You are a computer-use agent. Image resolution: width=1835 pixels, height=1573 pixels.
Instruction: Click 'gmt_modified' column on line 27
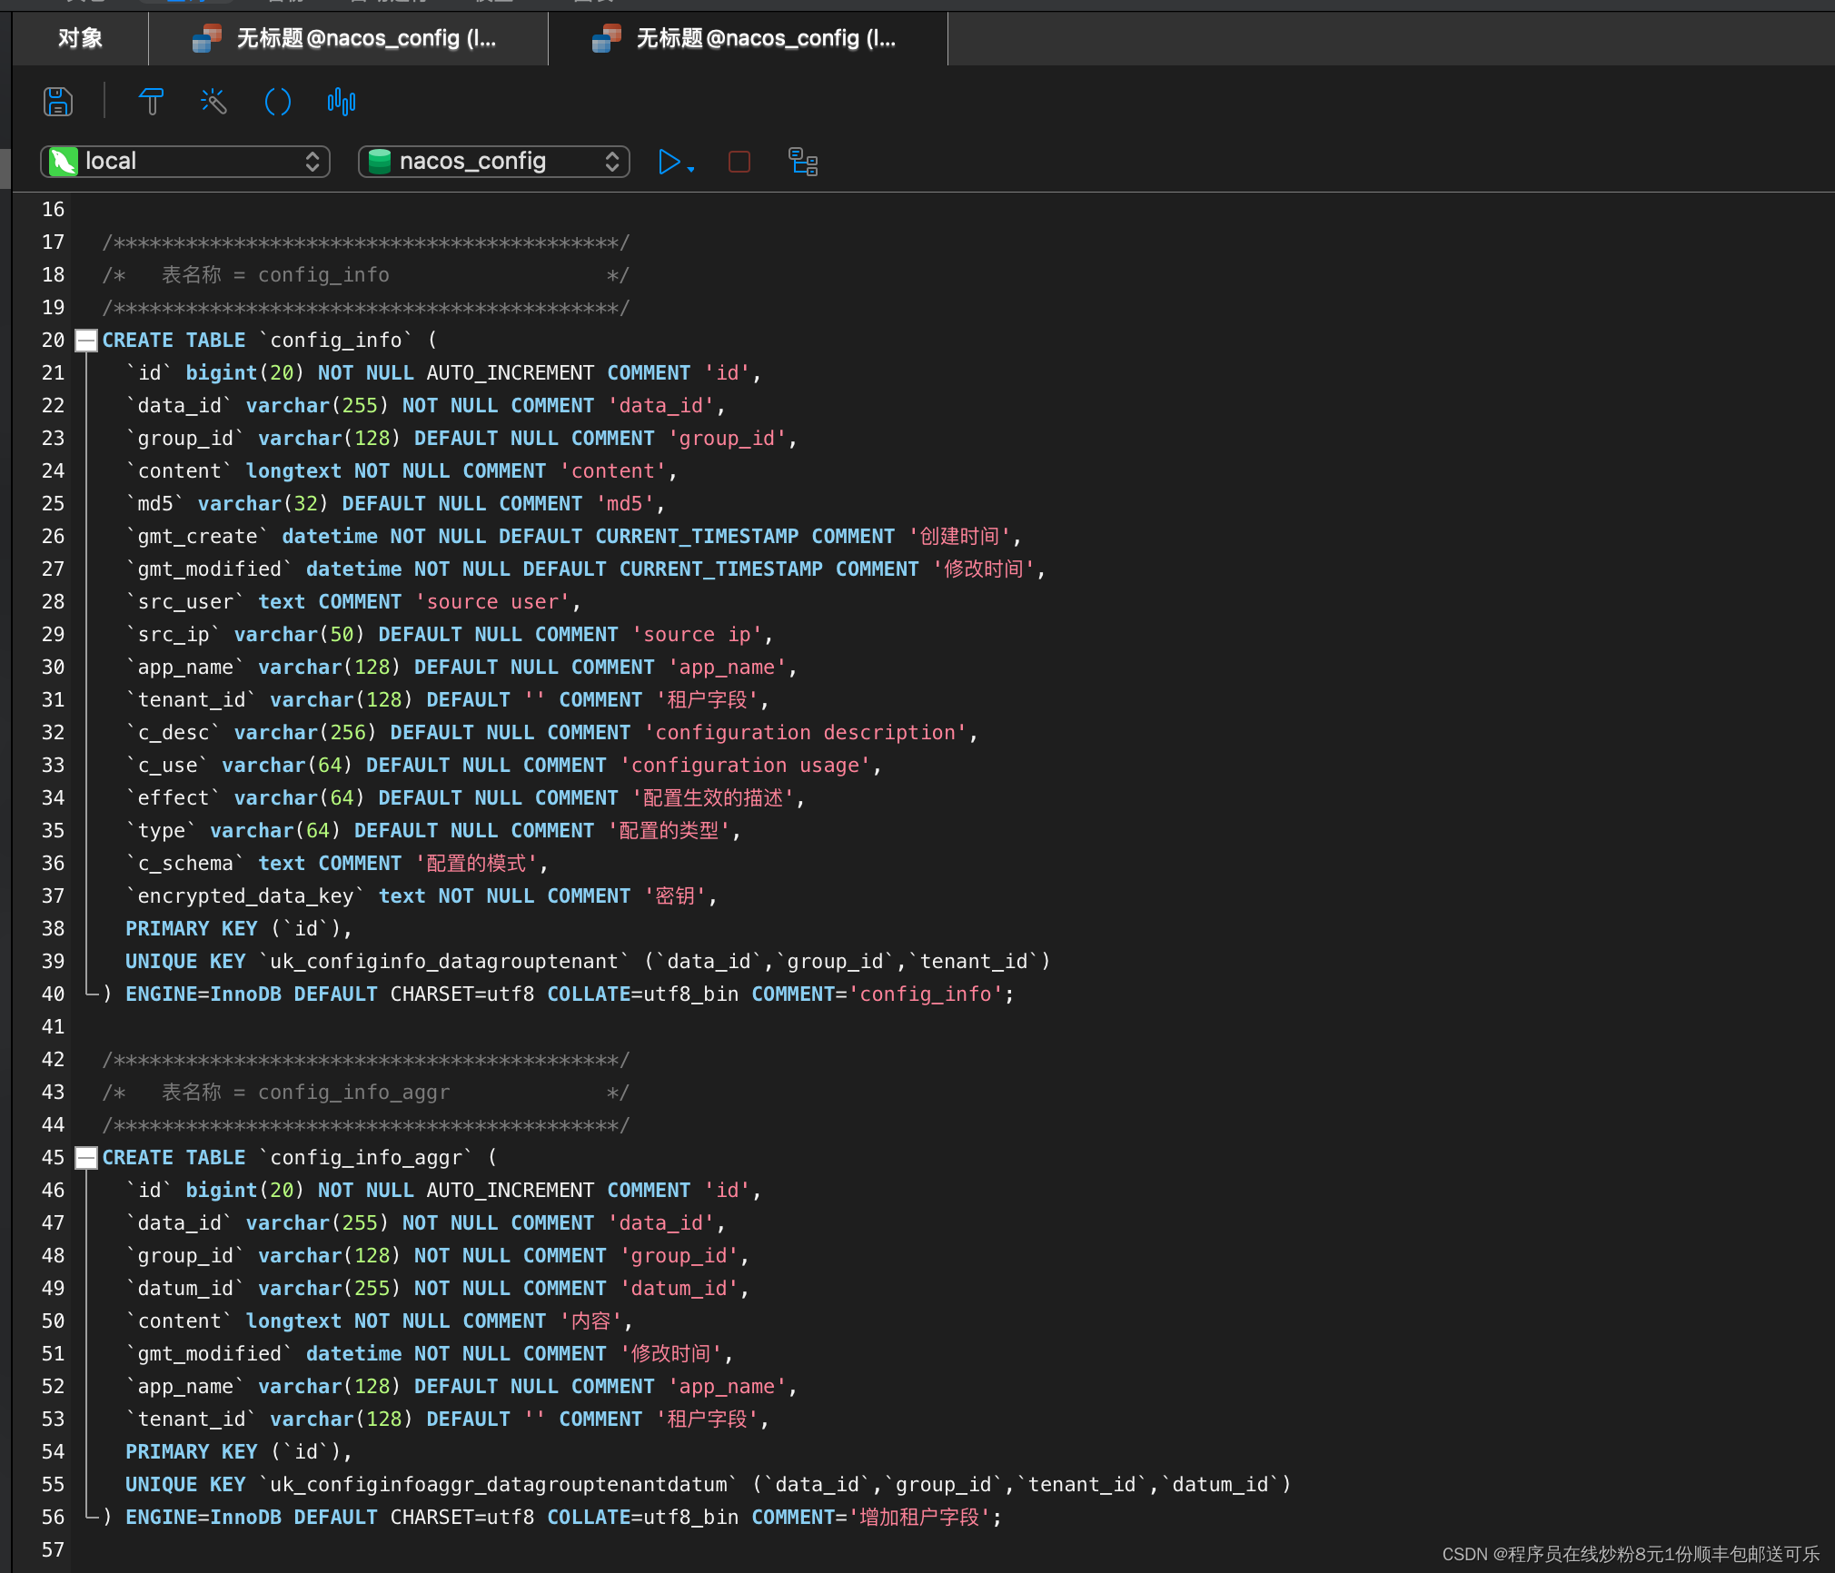coord(210,569)
